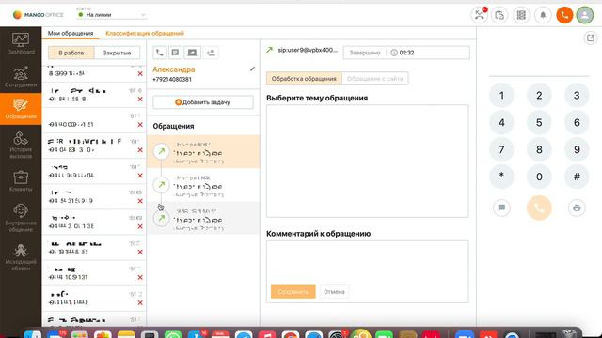Dial digit 8 on the keypad
This screenshot has height=338, width=602.
click(539, 149)
